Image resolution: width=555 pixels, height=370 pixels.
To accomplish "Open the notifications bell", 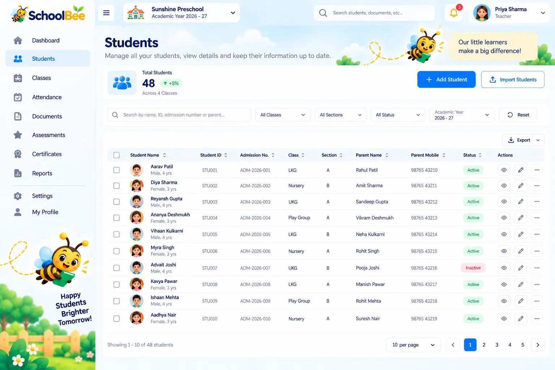I will click(x=454, y=13).
